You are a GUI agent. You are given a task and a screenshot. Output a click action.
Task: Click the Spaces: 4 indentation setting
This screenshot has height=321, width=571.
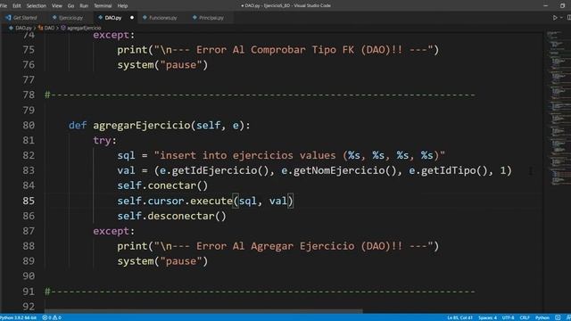click(x=488, y=317)
